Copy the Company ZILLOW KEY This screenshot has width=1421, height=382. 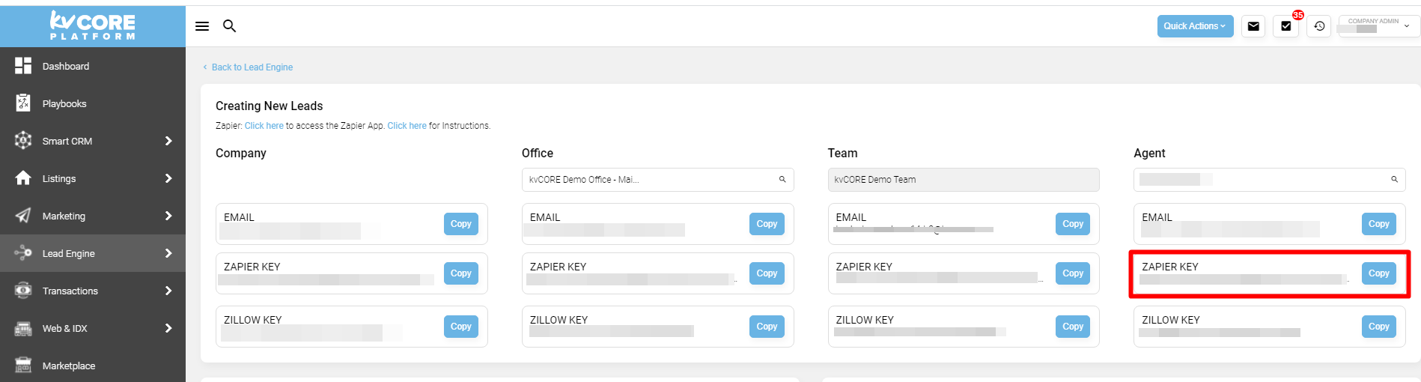[461, 327]
